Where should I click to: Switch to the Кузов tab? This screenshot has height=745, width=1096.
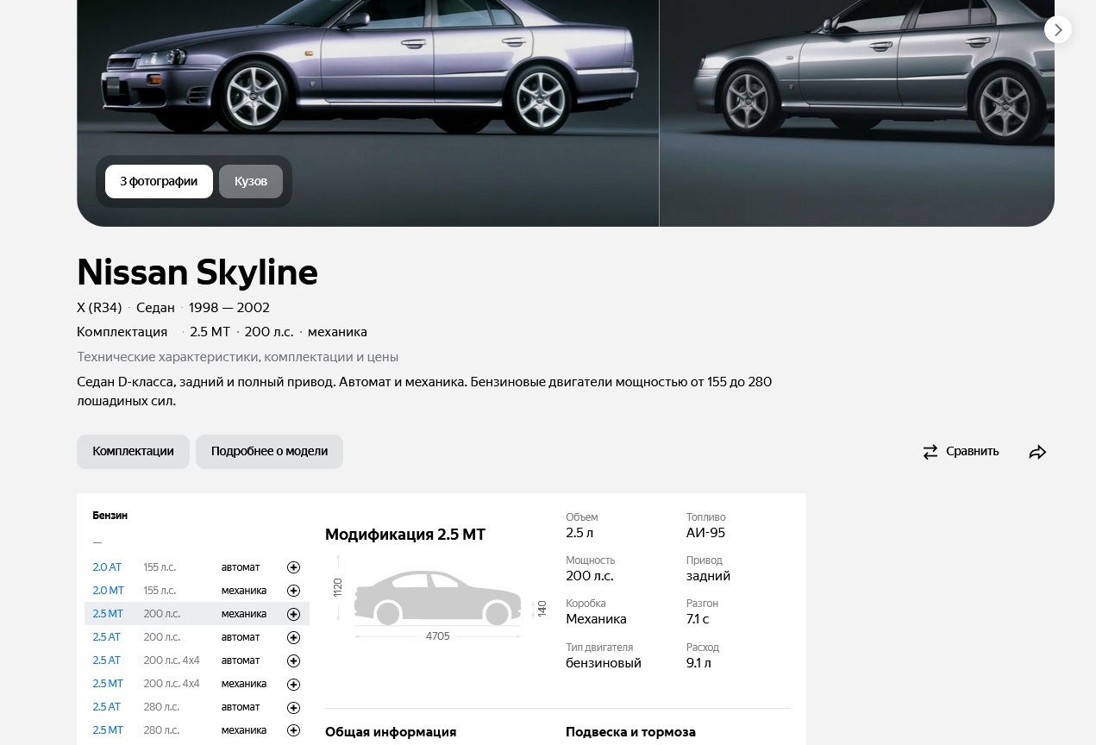(x=251, y=181)
